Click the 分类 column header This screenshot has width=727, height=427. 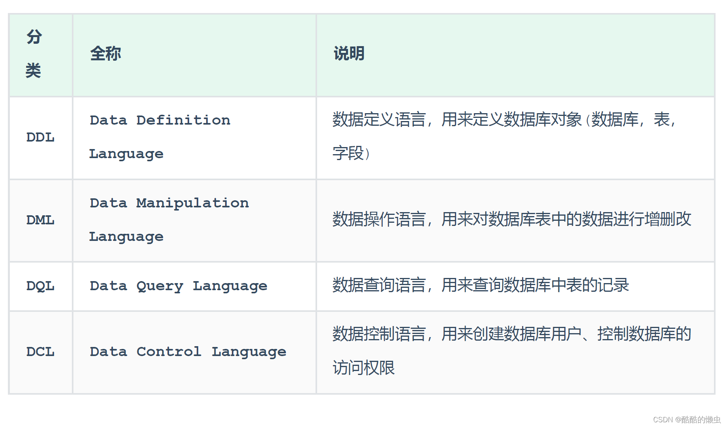click(x=41, y=55)
